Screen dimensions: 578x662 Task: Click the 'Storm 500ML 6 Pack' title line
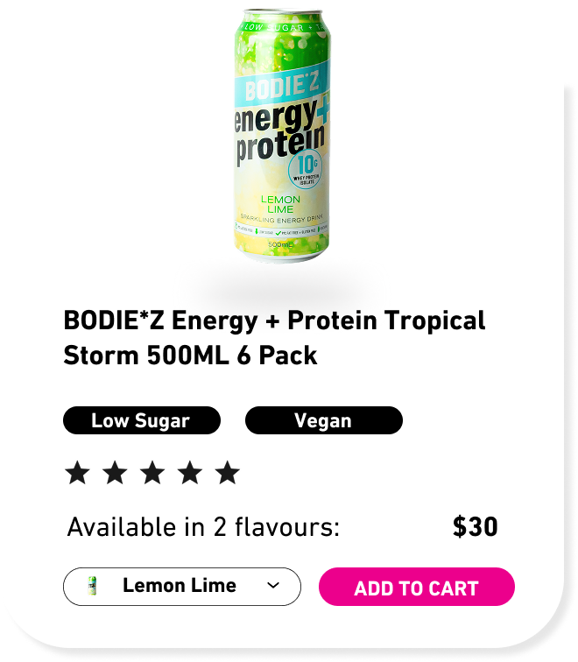[190, 356]
